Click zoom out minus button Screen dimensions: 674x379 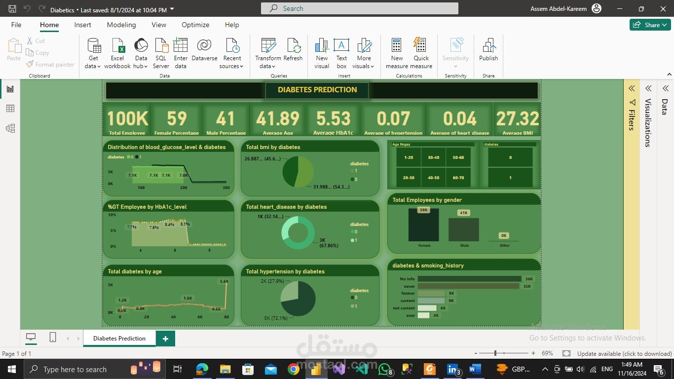tap(476, 353)
